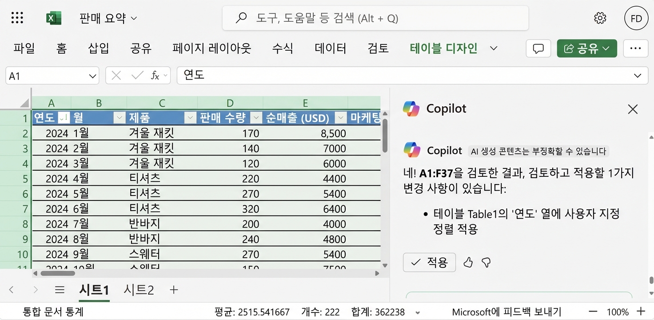Open the 연도 column filter dropdown
The height and width of the screenshot is (320, 654).
point(63,118)
